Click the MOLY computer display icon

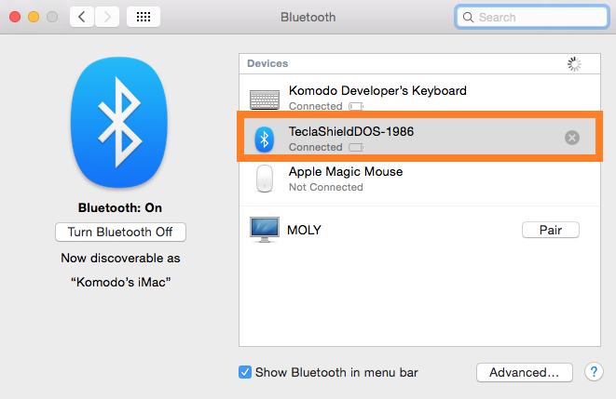coord(265,230)
